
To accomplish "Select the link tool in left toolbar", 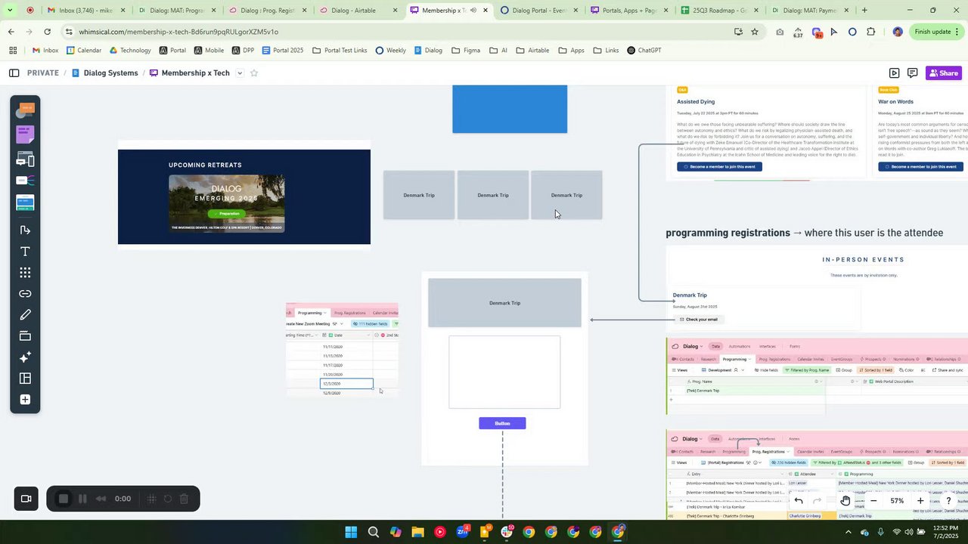I will [25, 294].
